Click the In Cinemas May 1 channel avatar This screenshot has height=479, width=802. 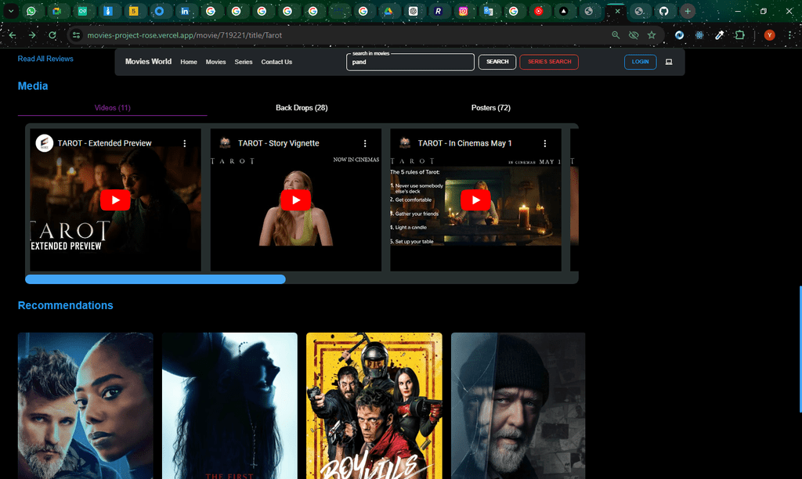(x=405, y=143)
